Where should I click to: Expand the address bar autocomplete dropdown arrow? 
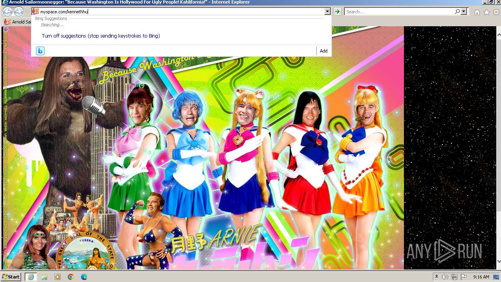click(x=327, y=11)
